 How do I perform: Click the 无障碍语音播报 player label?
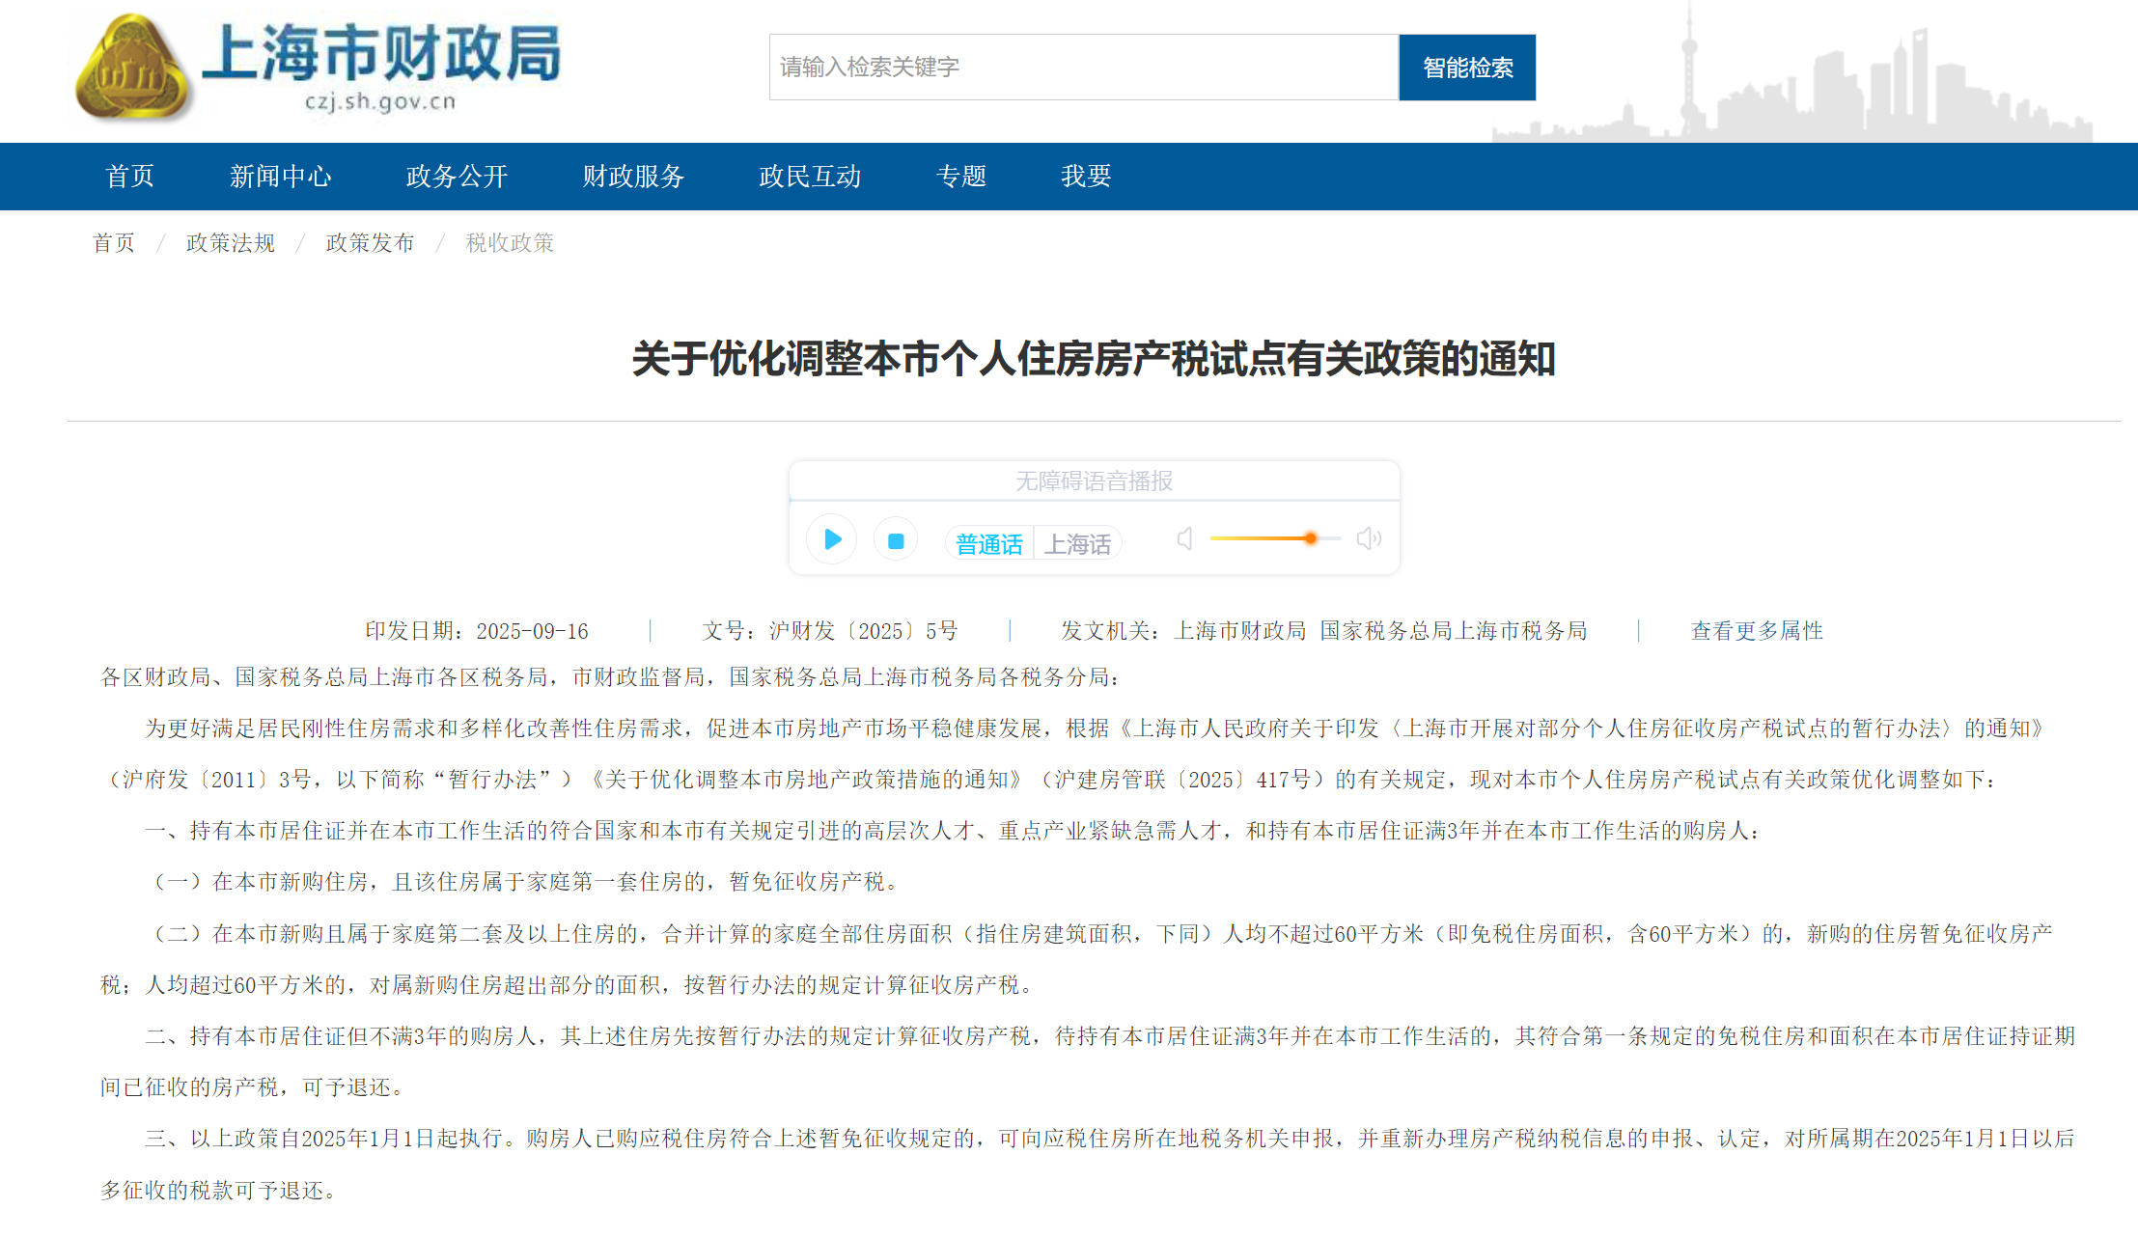[x=1094, y=481]
